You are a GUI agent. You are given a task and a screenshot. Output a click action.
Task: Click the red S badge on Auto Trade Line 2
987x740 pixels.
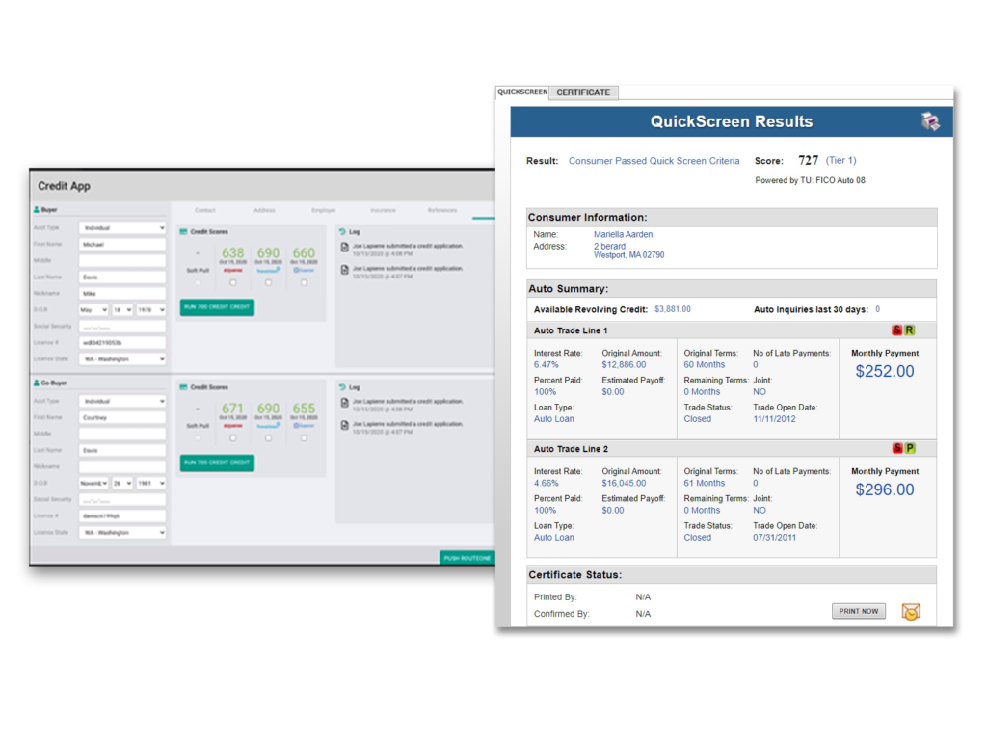896,449
